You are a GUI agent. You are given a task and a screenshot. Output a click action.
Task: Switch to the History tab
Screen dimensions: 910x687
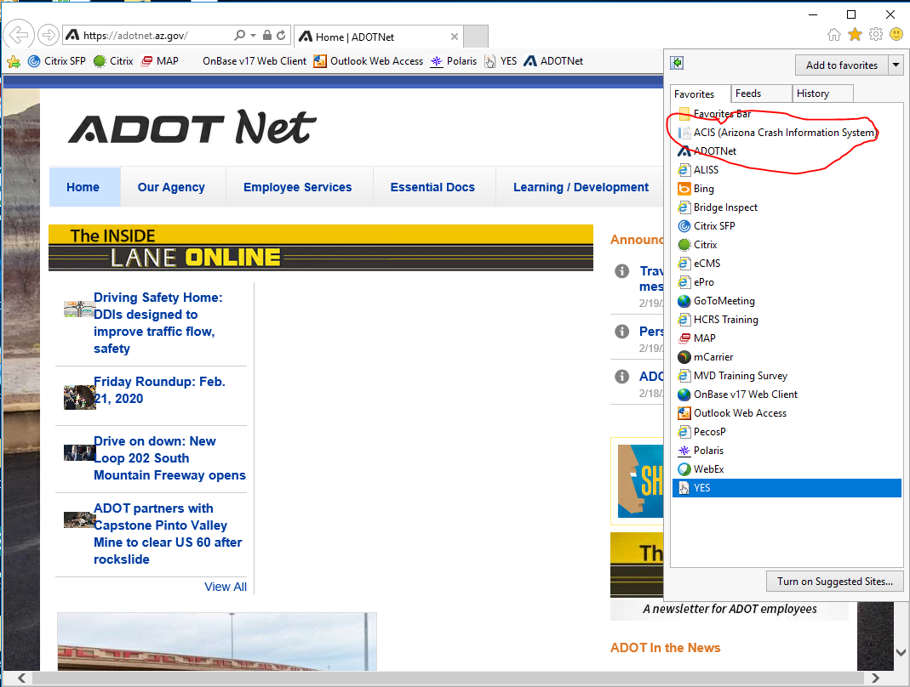[x=822, y=94]
